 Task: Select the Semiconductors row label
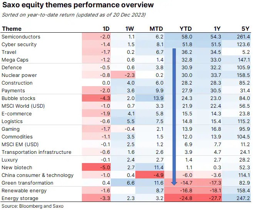(x=21, y=37)
